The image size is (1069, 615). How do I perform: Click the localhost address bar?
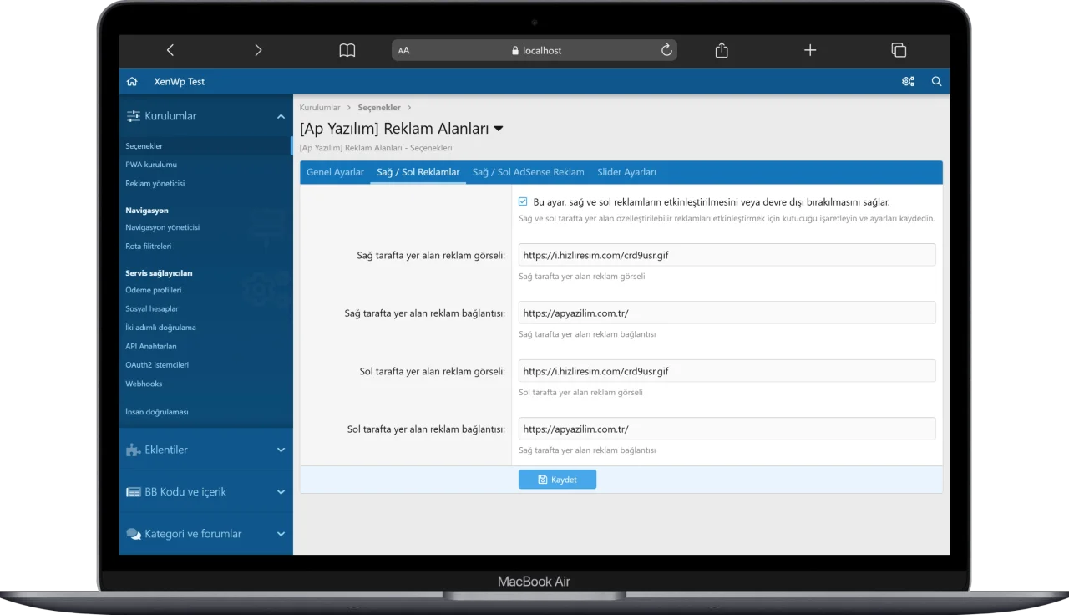pyautogui.click(x=534, y=50)
